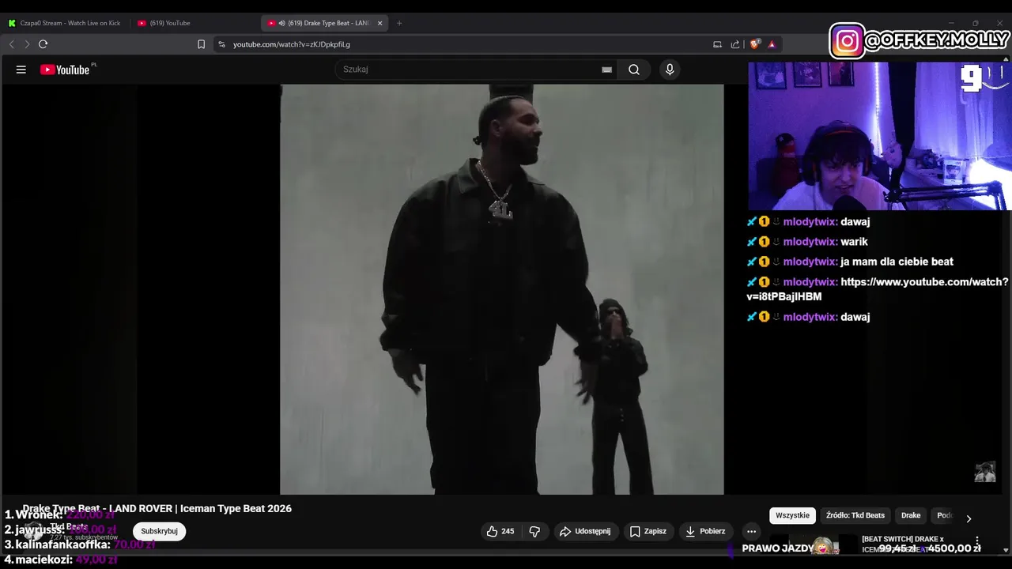This screenshot has width=1012, height=569.
Task: Open options menu for BEAT SWITCH DRAKE video
Action: tap(977, 541)
